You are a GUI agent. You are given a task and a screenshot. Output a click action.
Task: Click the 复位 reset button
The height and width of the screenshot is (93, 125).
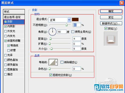pos(111,17)
